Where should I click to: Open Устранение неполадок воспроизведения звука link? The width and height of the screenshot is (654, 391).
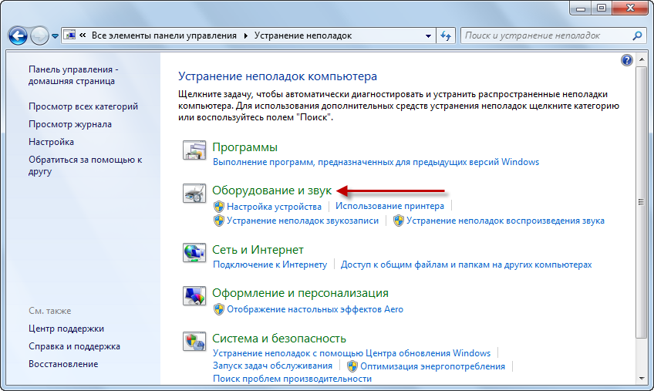(x=505, y=221)
